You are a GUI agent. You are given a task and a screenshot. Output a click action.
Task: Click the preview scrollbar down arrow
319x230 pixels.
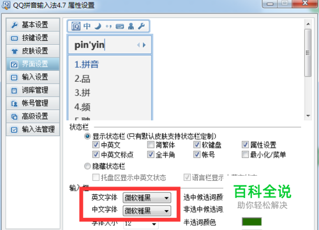tap(308, 116)
